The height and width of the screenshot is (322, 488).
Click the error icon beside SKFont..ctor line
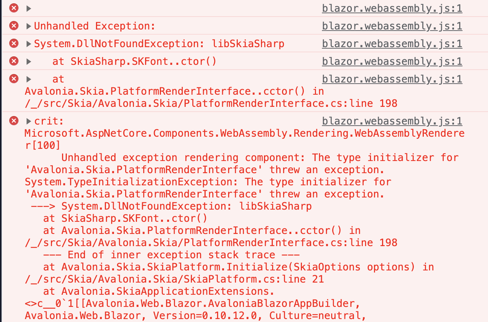[14, 61]
